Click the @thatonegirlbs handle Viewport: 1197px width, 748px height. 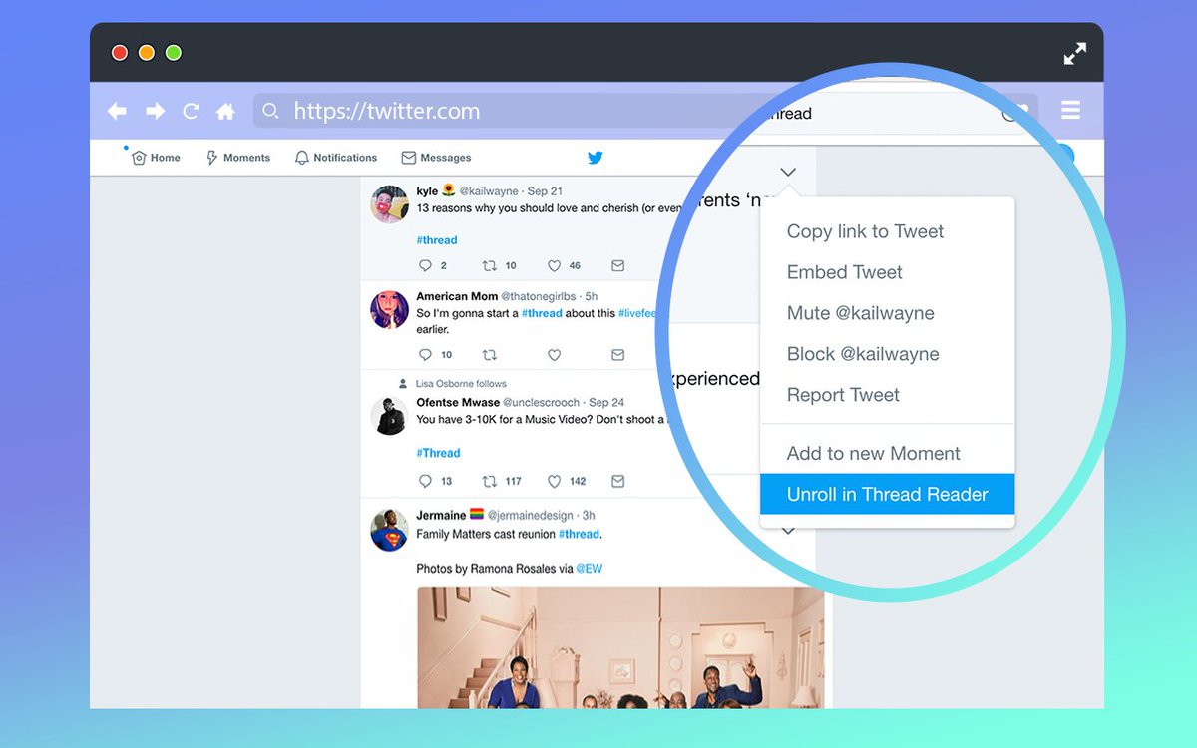click(x=540, y=296)
